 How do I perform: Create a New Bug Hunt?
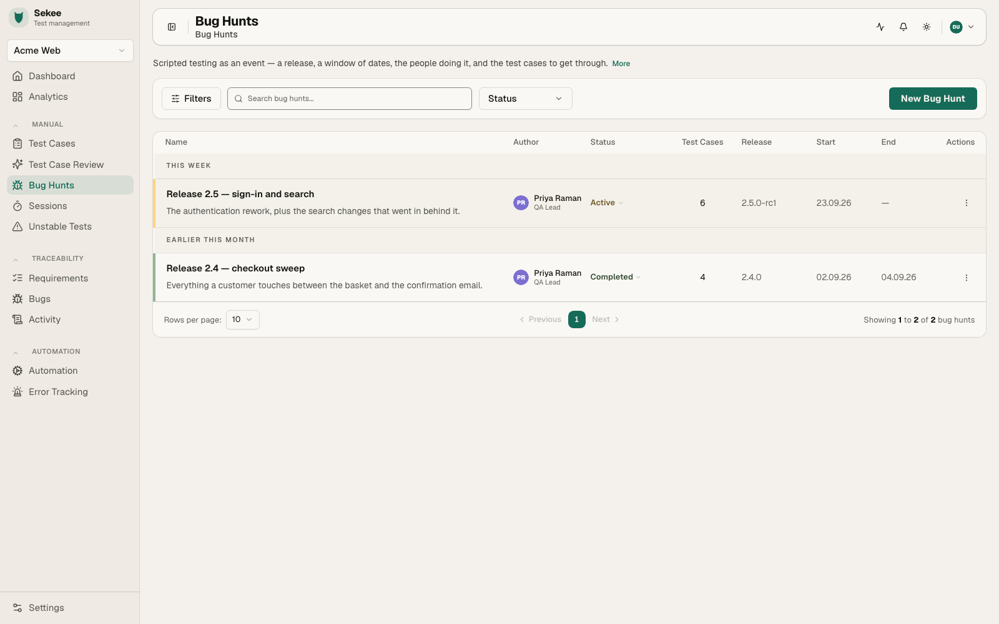click(933, 99)
